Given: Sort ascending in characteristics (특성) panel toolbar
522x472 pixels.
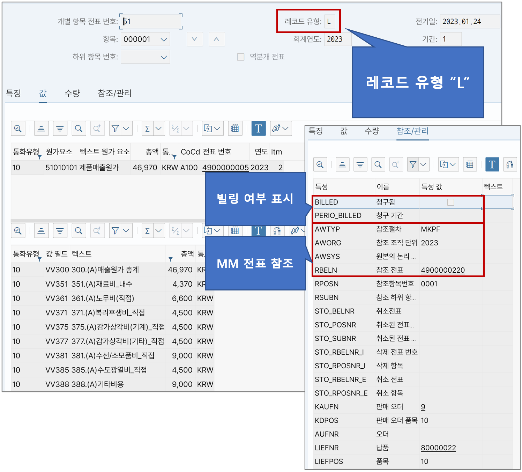Looking at the screenshot, I should tap(342, 164).
